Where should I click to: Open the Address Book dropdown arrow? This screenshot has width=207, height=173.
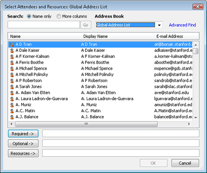[159, 25]
